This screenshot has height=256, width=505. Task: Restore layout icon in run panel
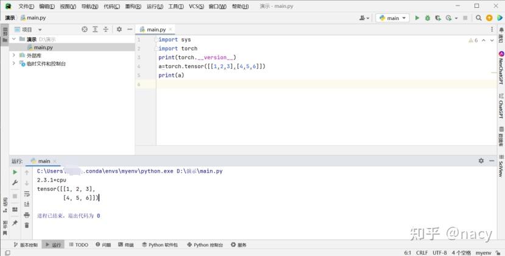click(x=15, y=210)
